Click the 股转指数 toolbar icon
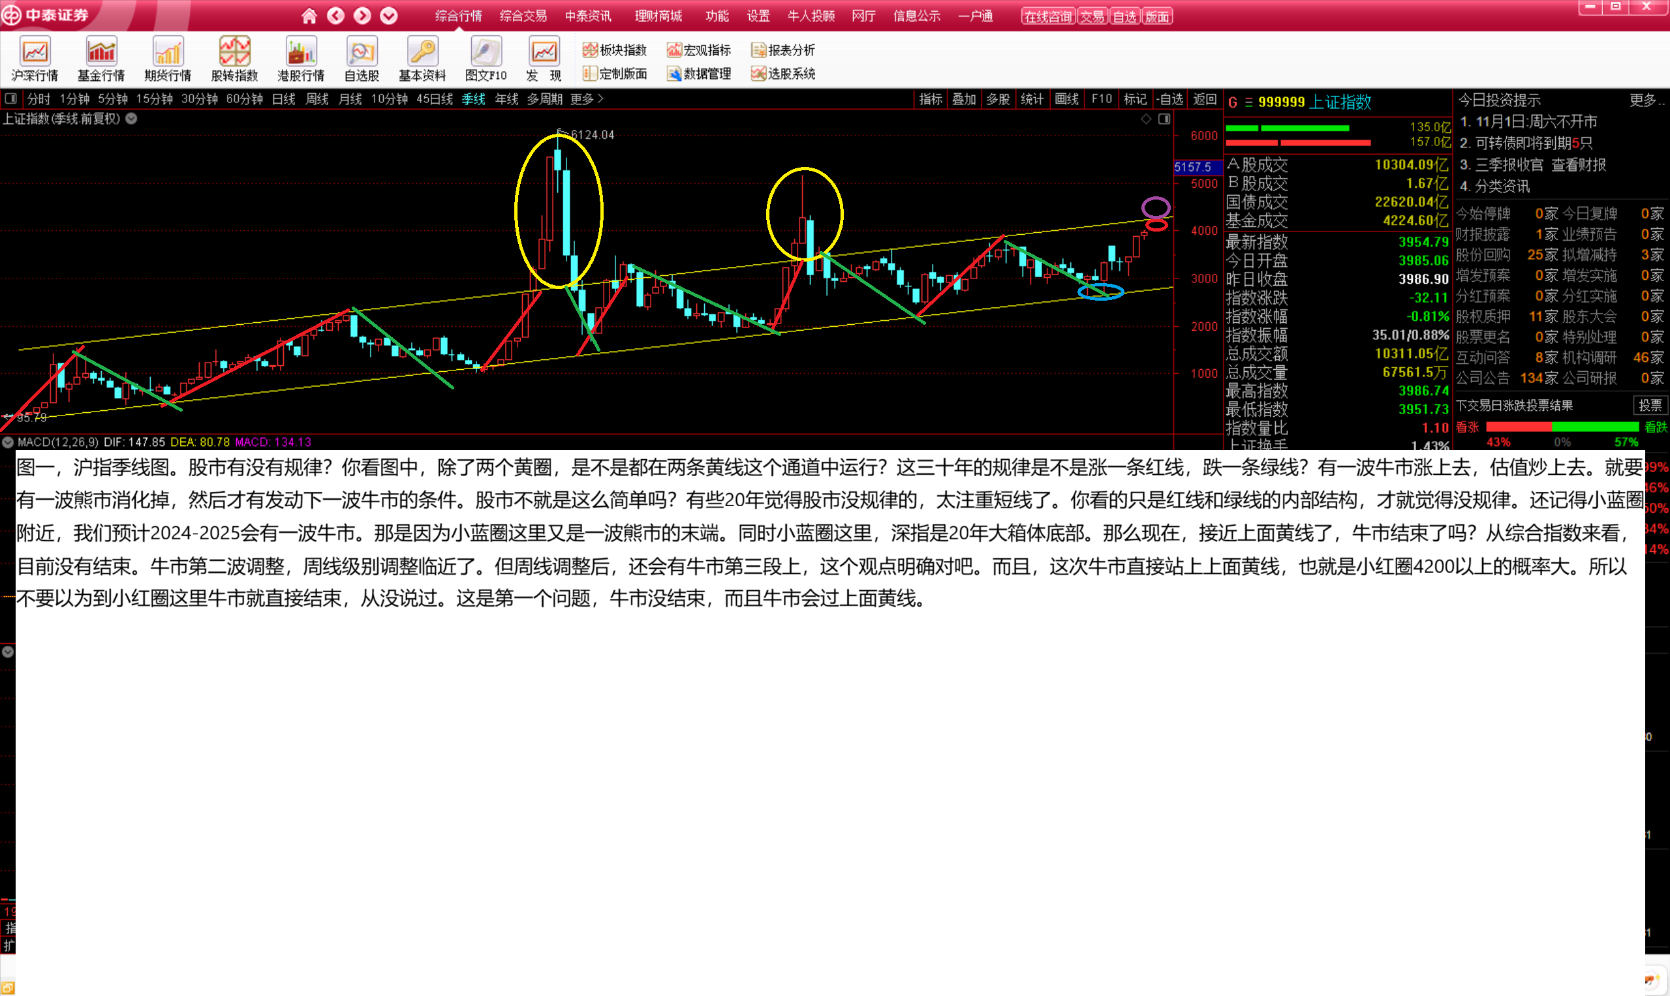The width and height of the screenshot is (1670, 996). [x=234, y=52]
